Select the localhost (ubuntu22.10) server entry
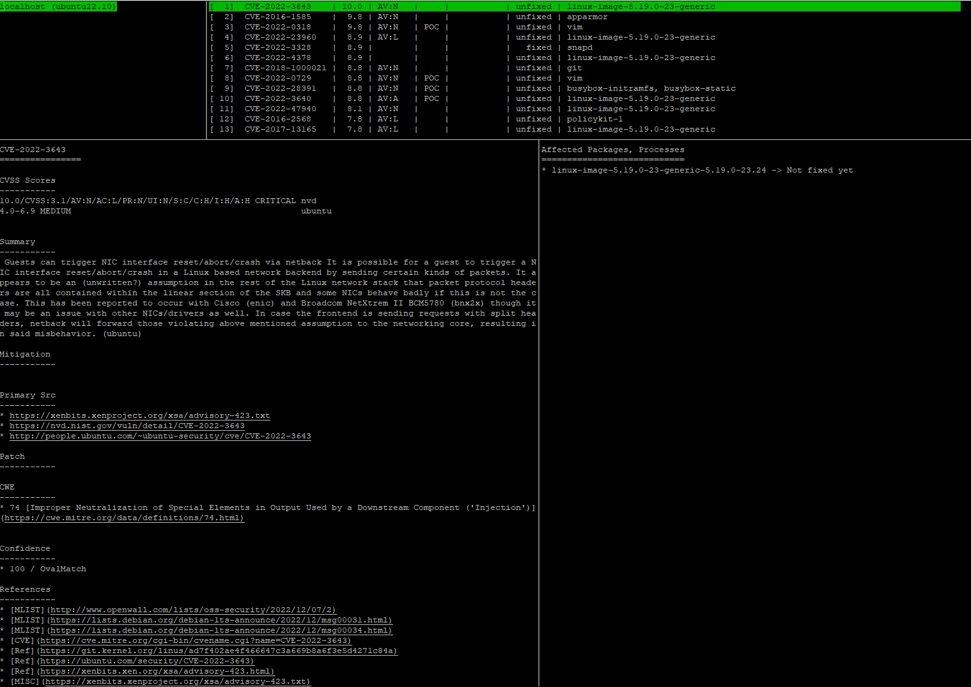 [58, 6]
